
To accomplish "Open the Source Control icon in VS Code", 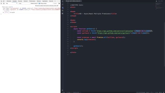I will tap(62, 7).
